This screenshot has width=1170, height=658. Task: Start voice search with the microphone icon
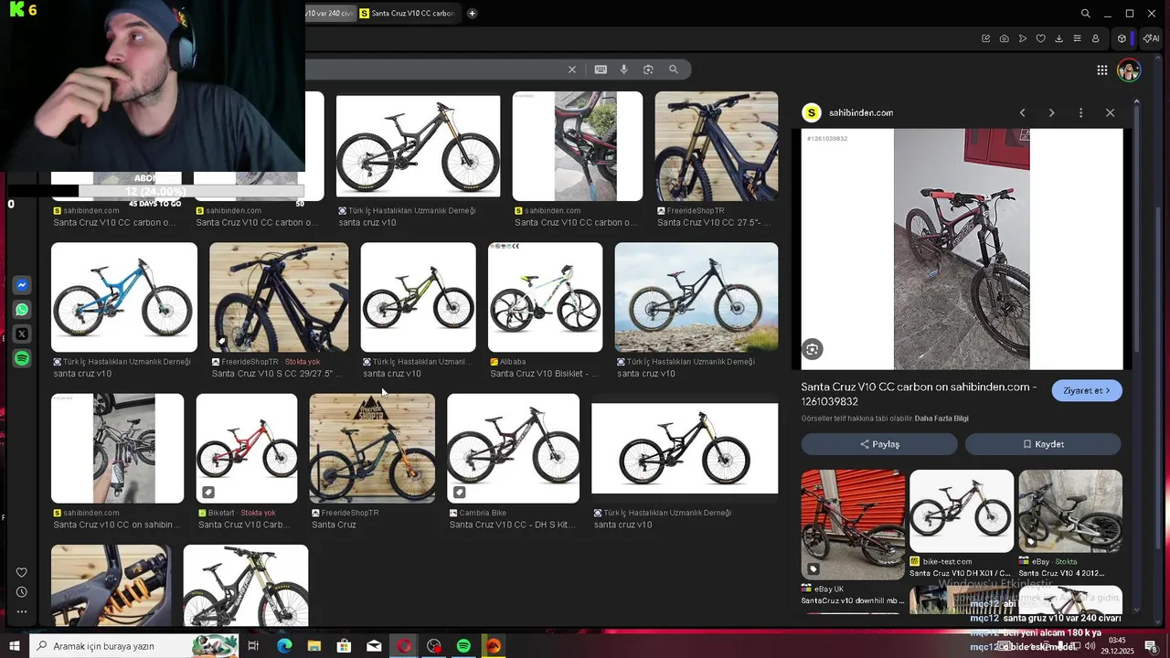(624, 69)
